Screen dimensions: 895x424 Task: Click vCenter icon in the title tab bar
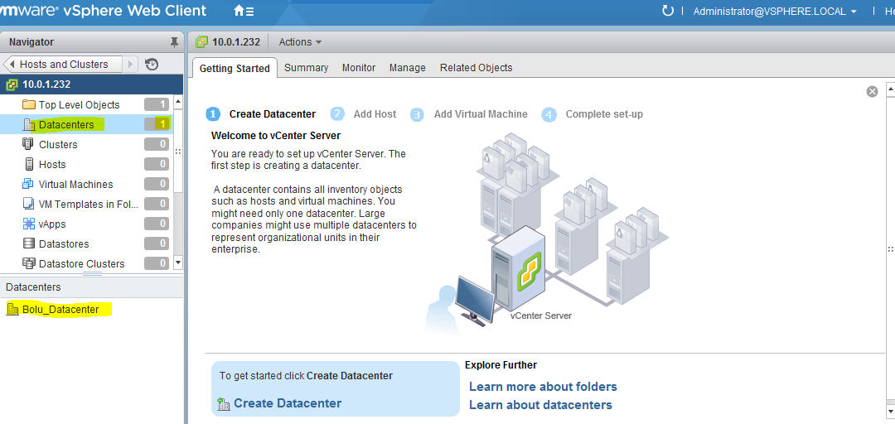pos(201,41)
